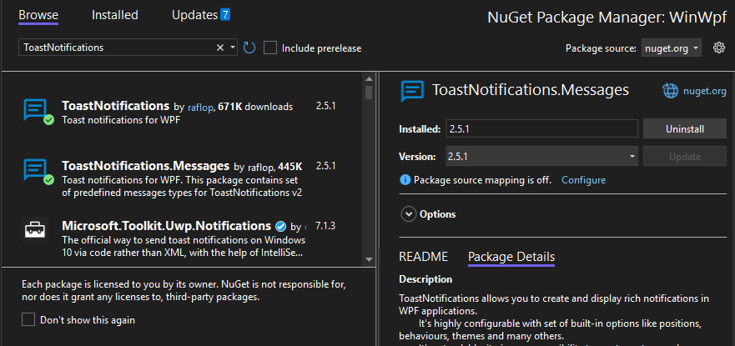Select the Package Details tab
Image resolution: width=735 pixels, height=346 pixels.
tap(511, 257)
